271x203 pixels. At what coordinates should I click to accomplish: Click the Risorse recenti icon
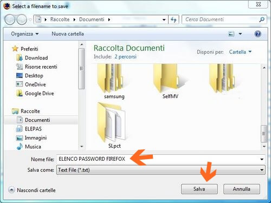coord(20,67)
